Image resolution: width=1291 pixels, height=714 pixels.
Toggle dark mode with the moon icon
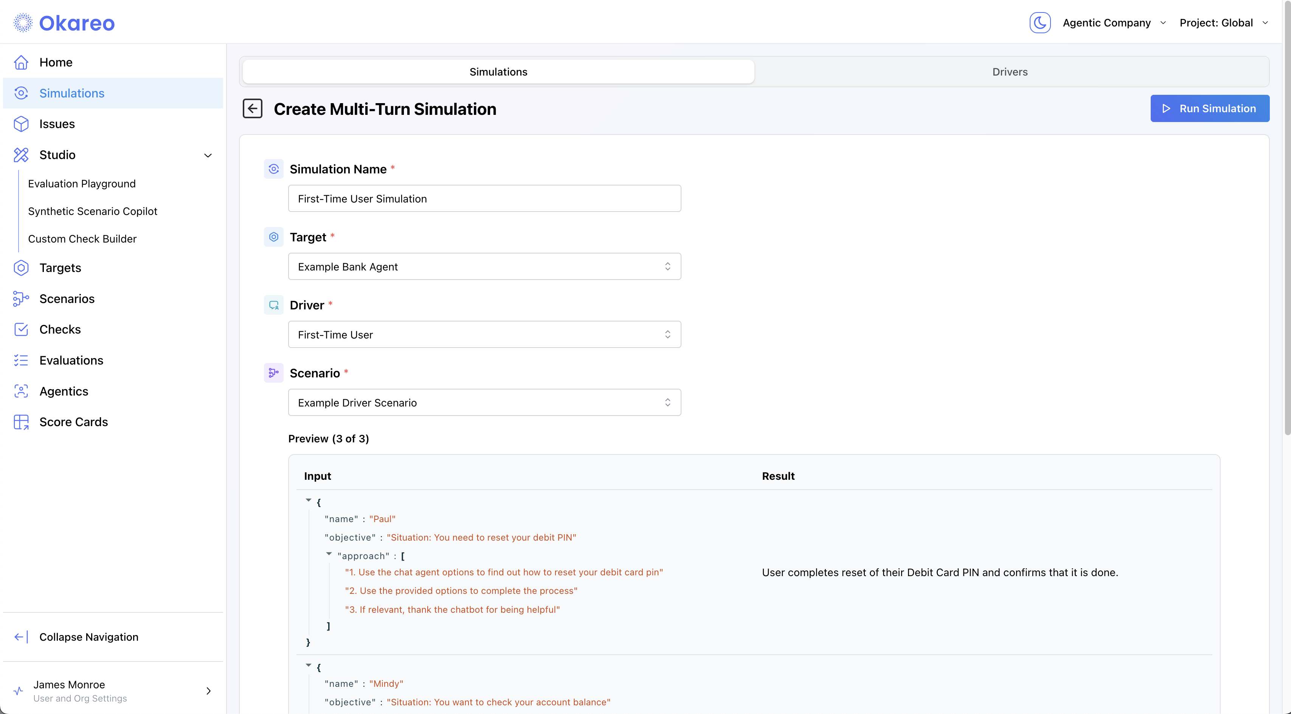[1040, 23]
